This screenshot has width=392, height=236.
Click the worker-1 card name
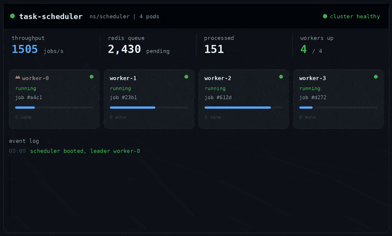(x=123, y=78)
